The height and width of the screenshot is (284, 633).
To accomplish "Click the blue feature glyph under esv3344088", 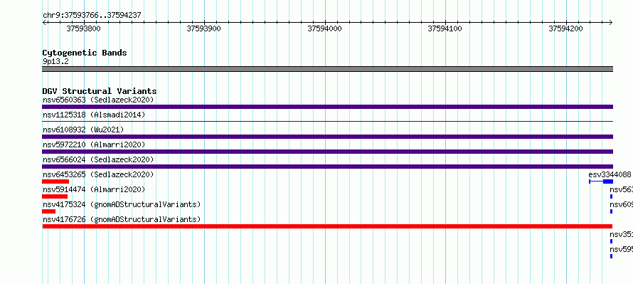I will click(601, 182).
